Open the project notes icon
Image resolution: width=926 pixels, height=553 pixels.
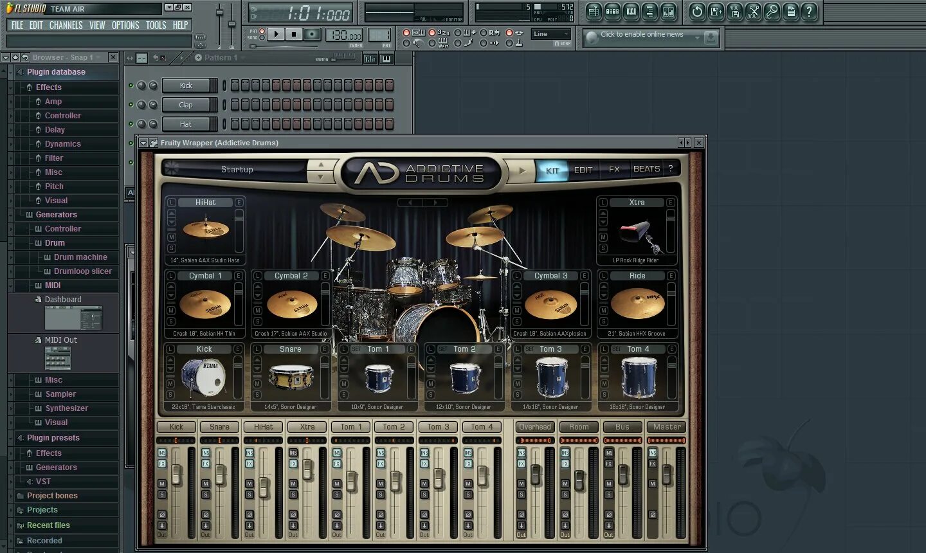coord(791,12)
